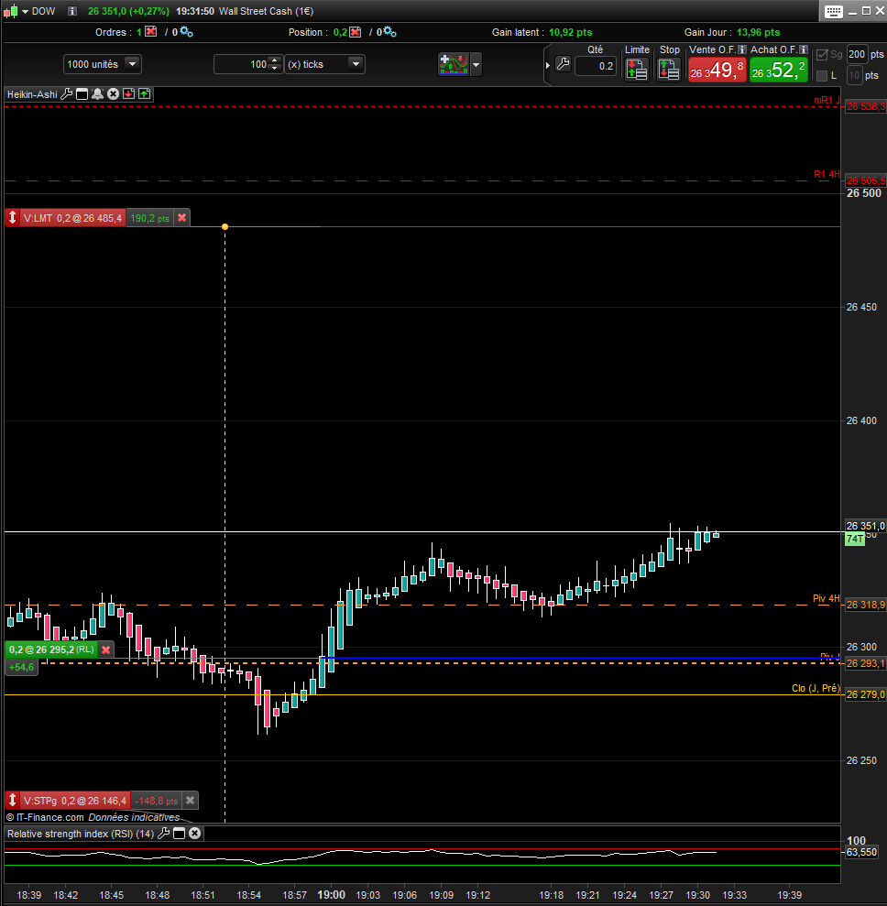Open automated systems gears beside Position

(x=390, y=32)
